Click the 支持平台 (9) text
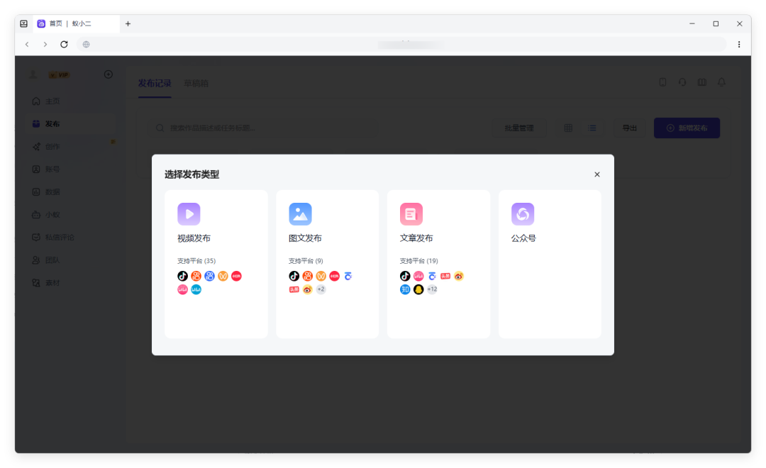766x468 pixels. [306, 261]
